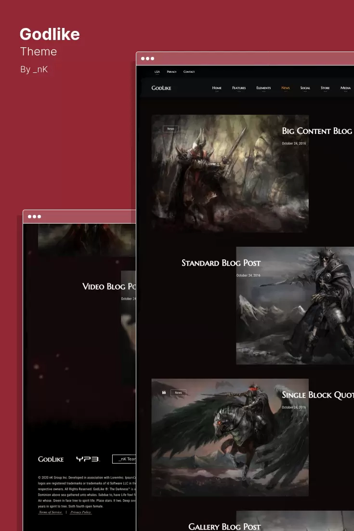The width and height of the screenshot is (354, 531).
Task: Click the _nK Team button in the footer
Action: tap(124, 459)
